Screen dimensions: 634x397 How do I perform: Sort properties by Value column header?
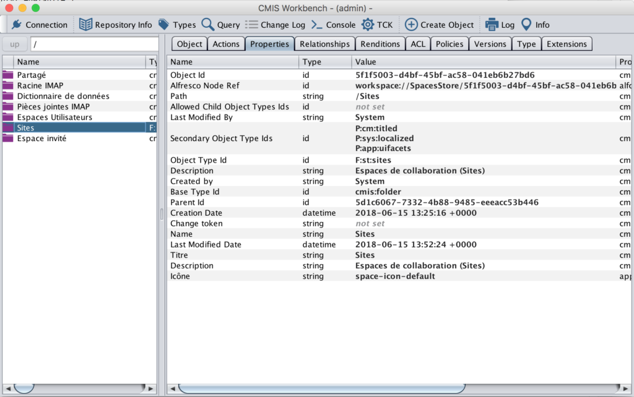pos(484,62)
